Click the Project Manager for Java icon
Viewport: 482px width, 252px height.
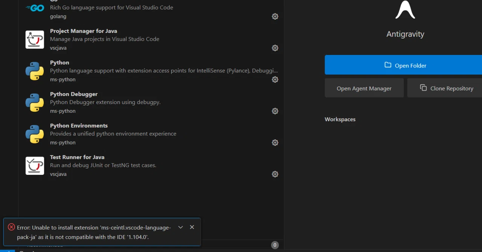(x=35, y=39)
